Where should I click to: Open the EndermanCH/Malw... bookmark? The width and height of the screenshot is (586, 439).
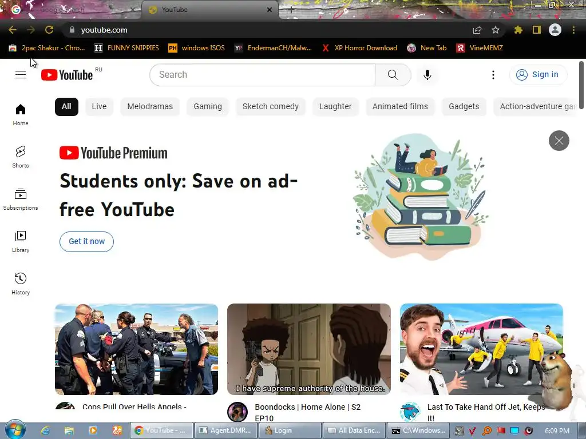tap(273, 48)
